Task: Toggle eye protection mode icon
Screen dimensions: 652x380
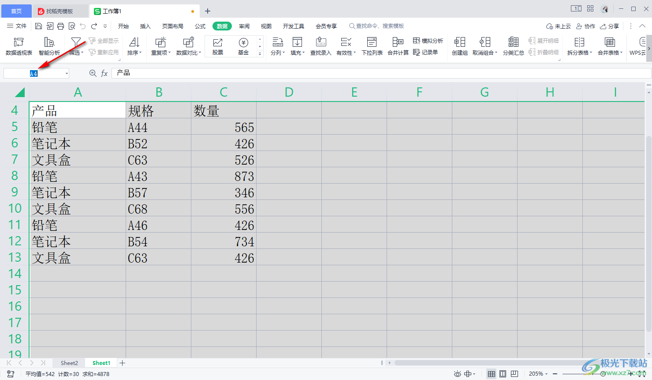Action: (458, 374)
